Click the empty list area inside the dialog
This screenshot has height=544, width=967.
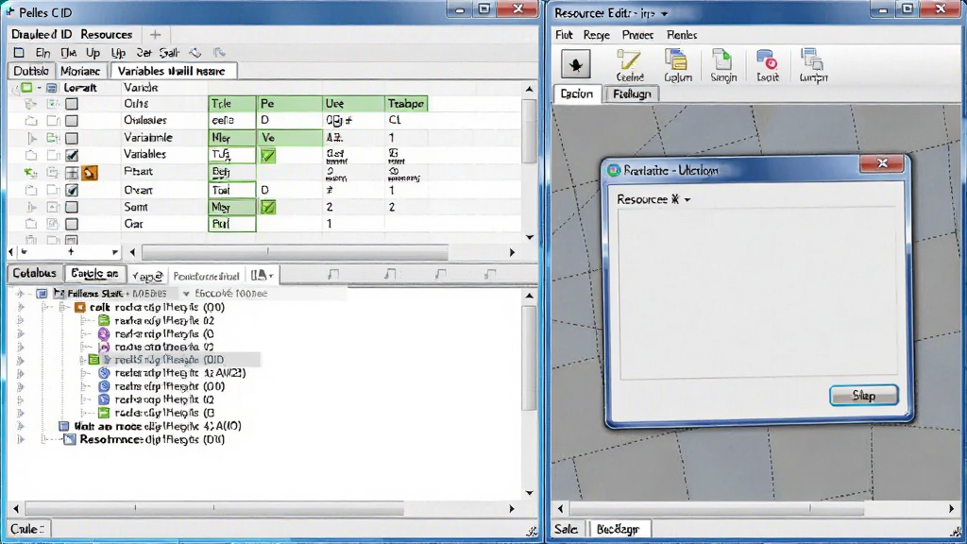click(x=758, y=292)
